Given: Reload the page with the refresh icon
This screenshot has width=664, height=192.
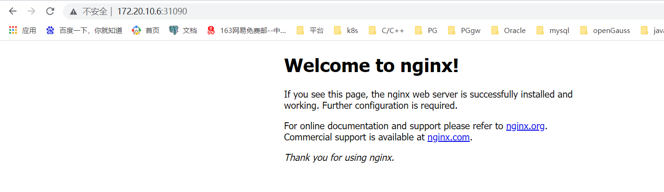Looking at the screenshot, I should [x=50, y=11].
